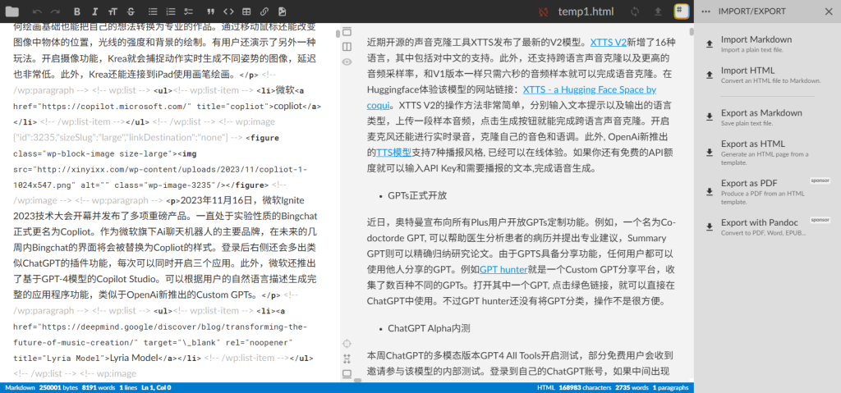Click the '8191 words' status entry
The width and height of the screenshot is (841, 393).
click(99, 387)
